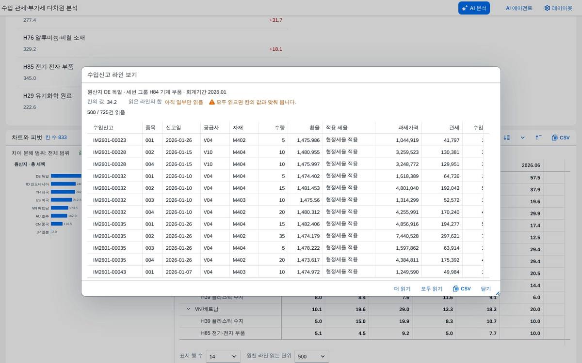Click variance value +31.7
The image size is (582, 363).
coord(275,20)
